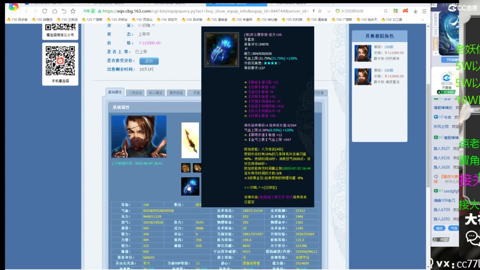Click the search magnifier icon in toolbar

pos(385,11)
